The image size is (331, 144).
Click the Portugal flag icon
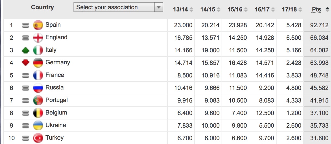point(38,101)
